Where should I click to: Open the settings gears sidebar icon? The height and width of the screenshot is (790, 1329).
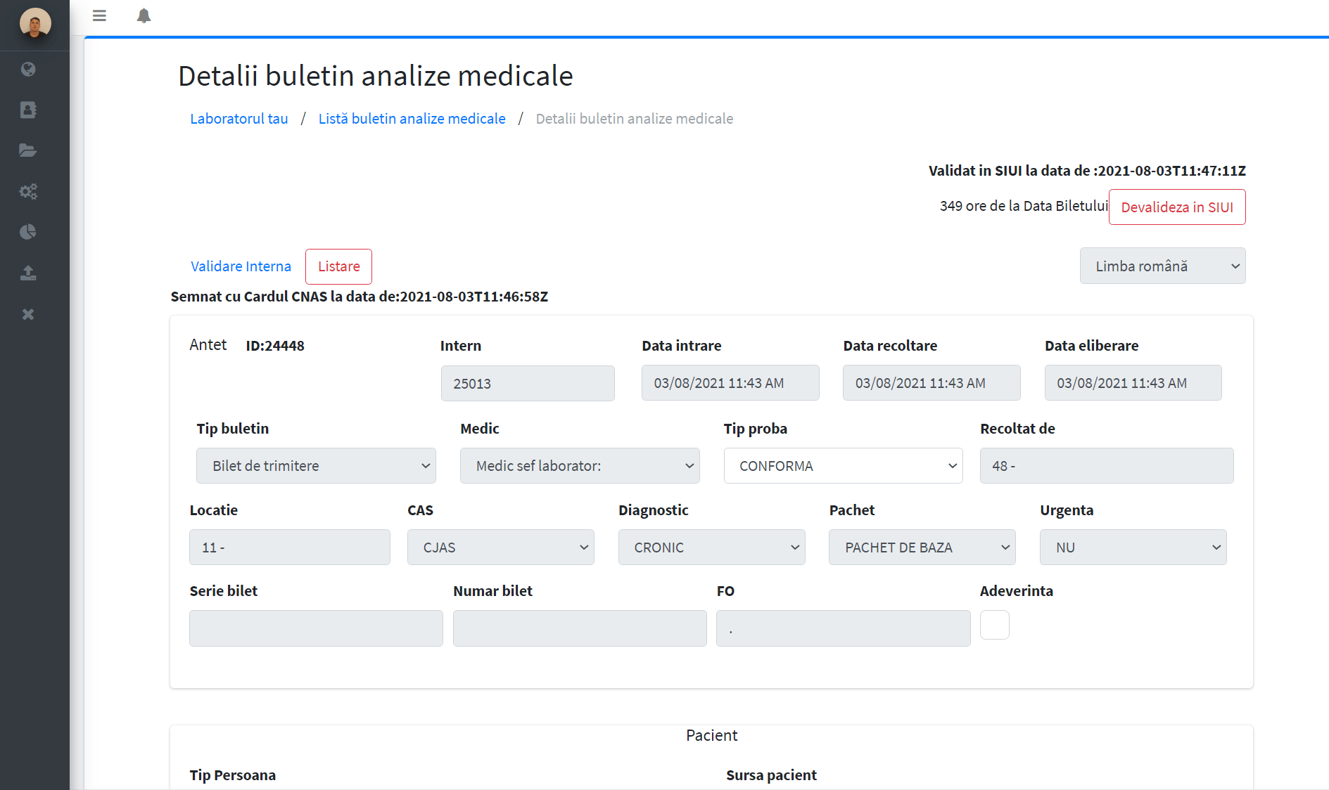[x=28, y=191]
